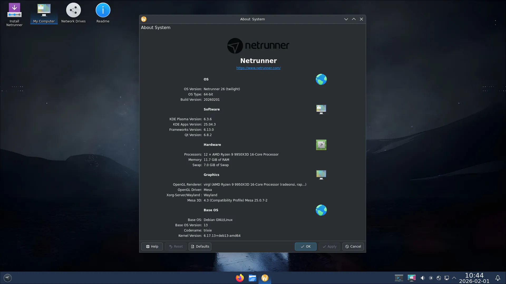Select the My Computer desktop icon

pos(44,13)
